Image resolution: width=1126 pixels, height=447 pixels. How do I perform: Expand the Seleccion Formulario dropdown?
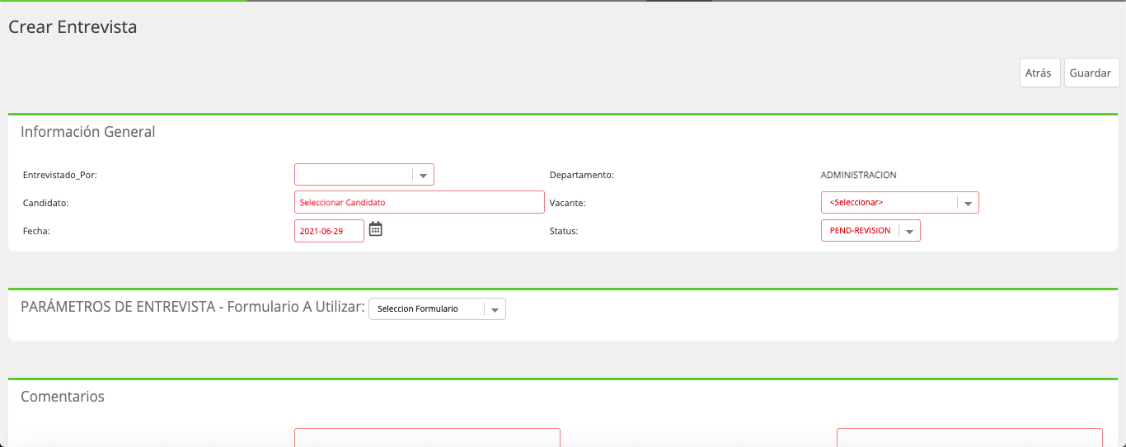click(x=437, y=308)
